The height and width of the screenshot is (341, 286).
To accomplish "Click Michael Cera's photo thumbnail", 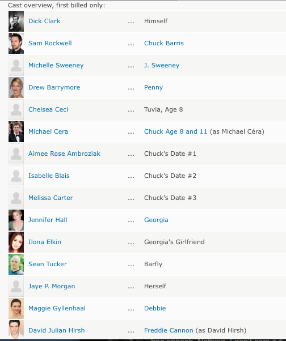I will click(16, 131).
